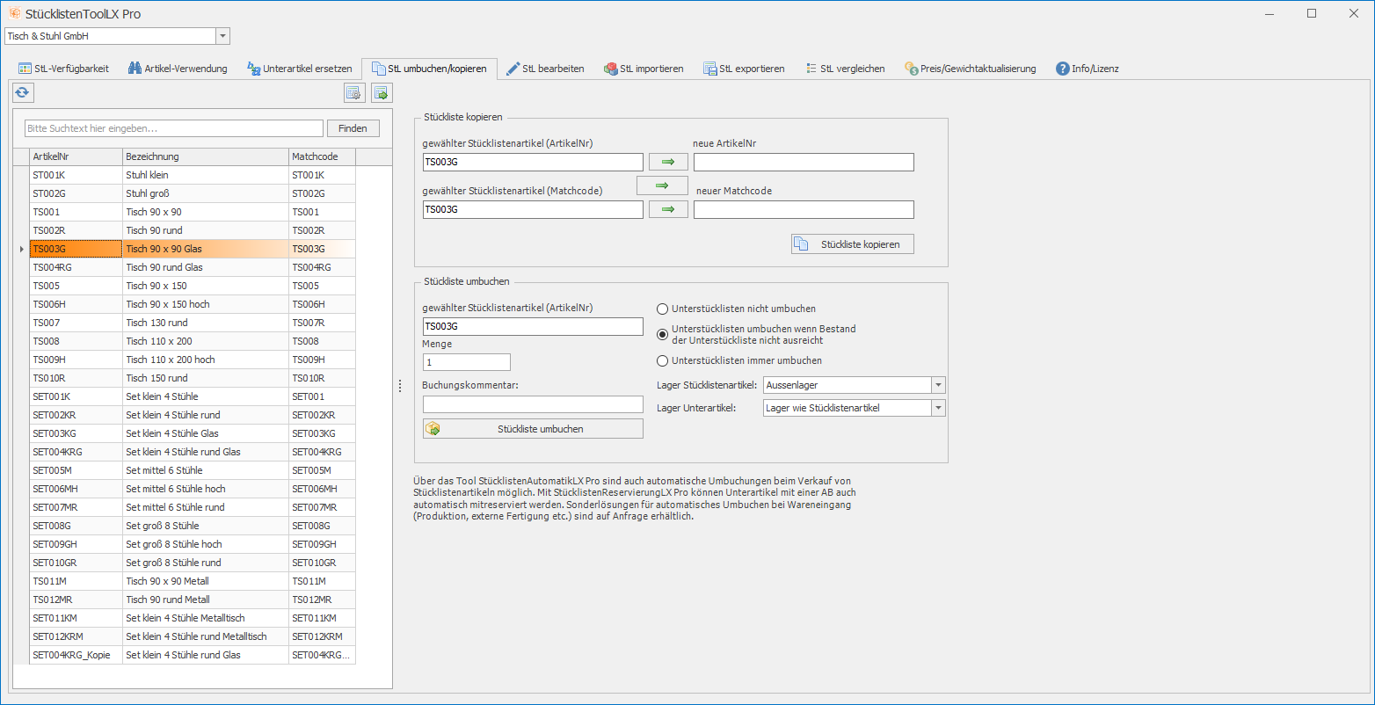
Task: Switch to the StL bearbeiten tab
Action: [x=545, y=69]
